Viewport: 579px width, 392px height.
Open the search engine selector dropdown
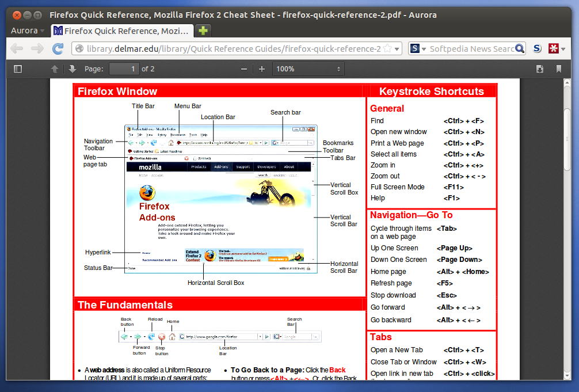click(418, 49)
